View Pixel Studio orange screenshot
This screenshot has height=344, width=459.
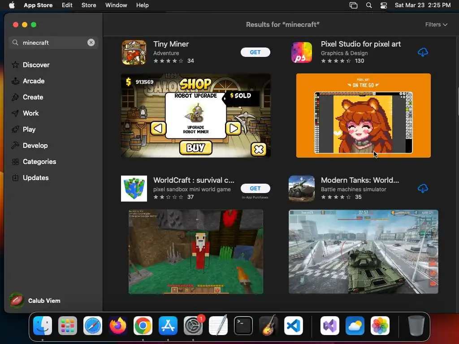point(363,116)
